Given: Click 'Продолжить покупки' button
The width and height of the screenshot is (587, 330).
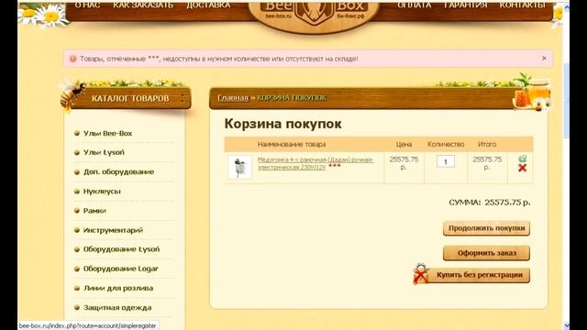Looking at the screenshot, I should click(486, 228).
